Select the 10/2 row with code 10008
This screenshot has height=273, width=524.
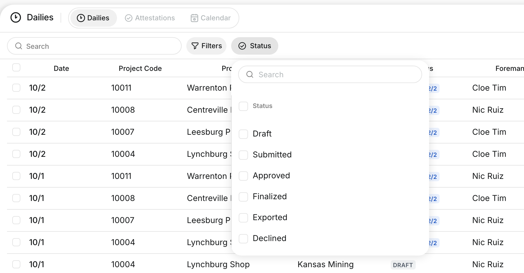pyautogui.click(x=16, y=110)
